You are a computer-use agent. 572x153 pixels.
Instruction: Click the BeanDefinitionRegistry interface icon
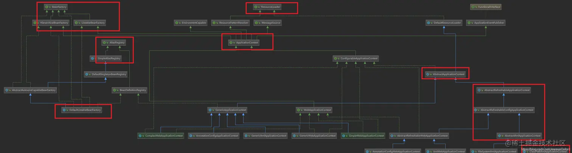pyautogui.click(x=115, y=90)
